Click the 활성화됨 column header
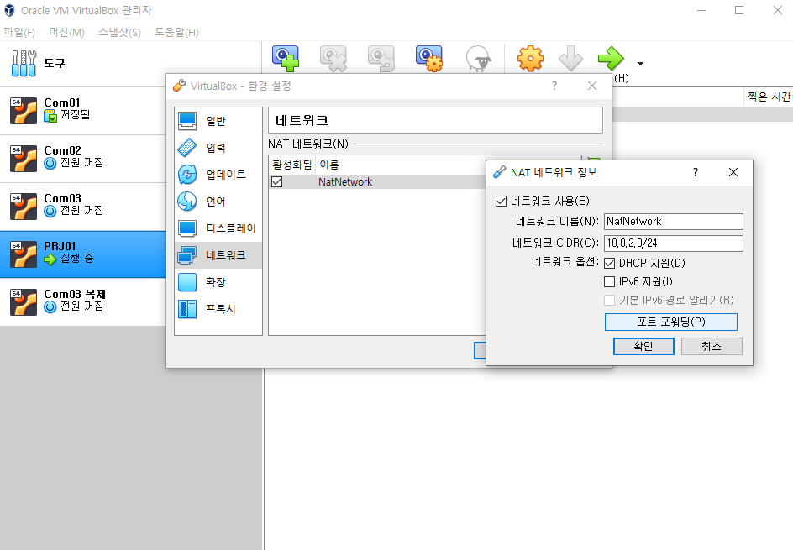Screen dimensions: 793x550 (291, 165)
